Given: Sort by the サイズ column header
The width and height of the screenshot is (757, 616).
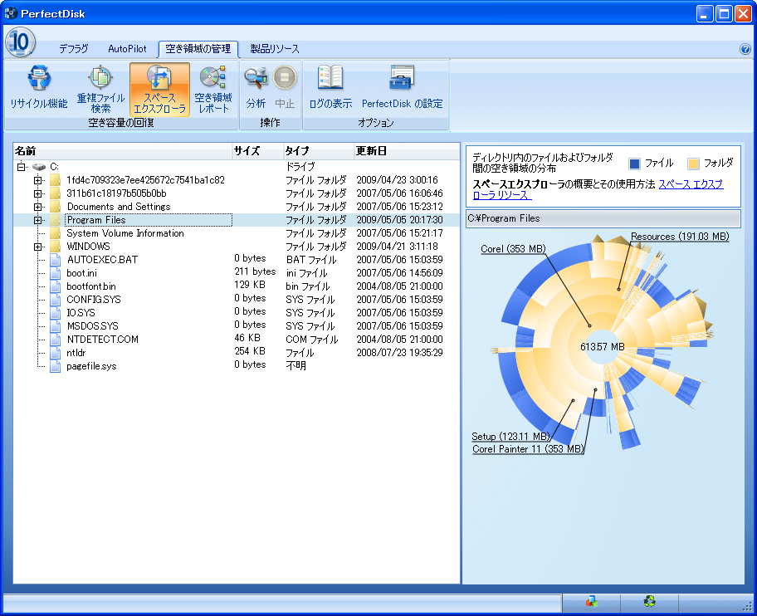Looking at the screenshot, I should pos(258,151).
